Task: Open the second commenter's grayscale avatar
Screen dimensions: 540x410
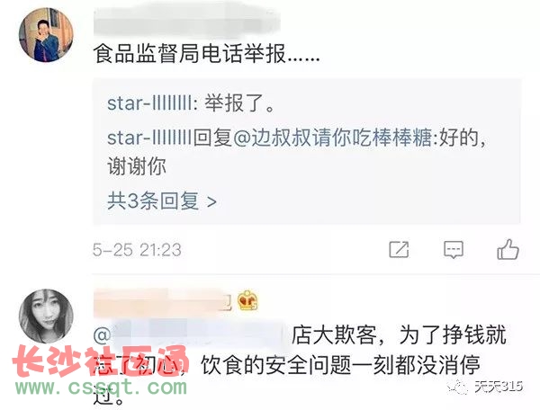Action: pyautogui.click(x=46, y=316)
